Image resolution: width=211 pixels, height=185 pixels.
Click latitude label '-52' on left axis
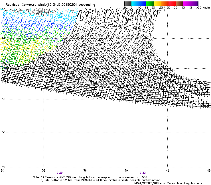click(x=3, y=38)
